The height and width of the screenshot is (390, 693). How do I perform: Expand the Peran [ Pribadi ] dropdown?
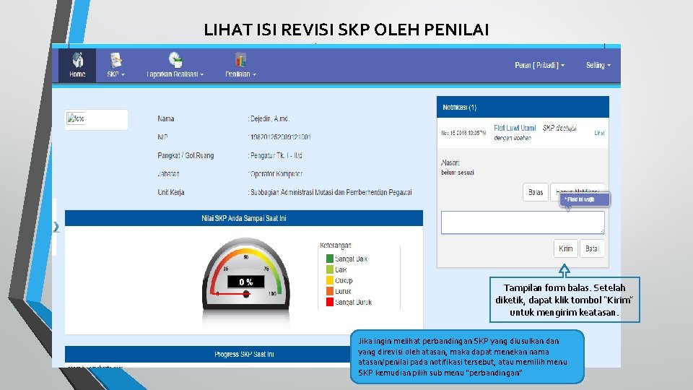540,65
